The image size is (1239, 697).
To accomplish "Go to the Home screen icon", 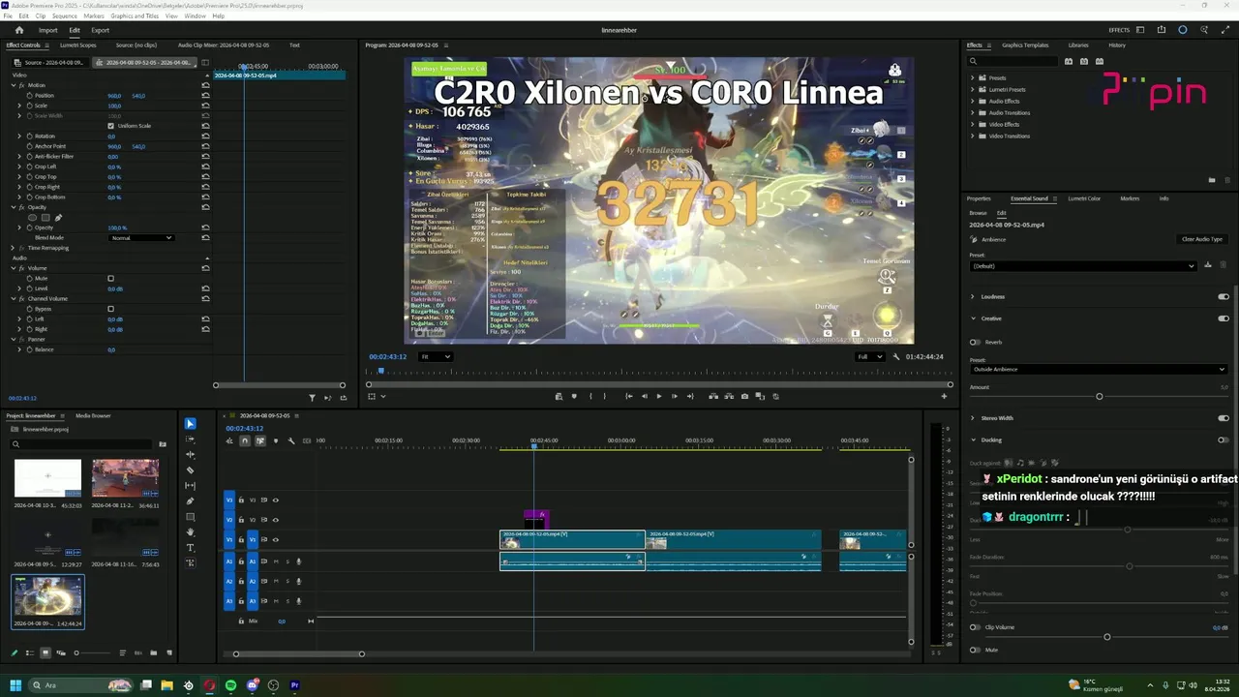I will pyautogui.click(x=19, y=30).
